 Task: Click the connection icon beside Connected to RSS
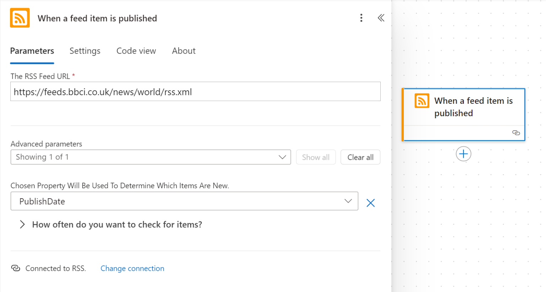(16, 268)
